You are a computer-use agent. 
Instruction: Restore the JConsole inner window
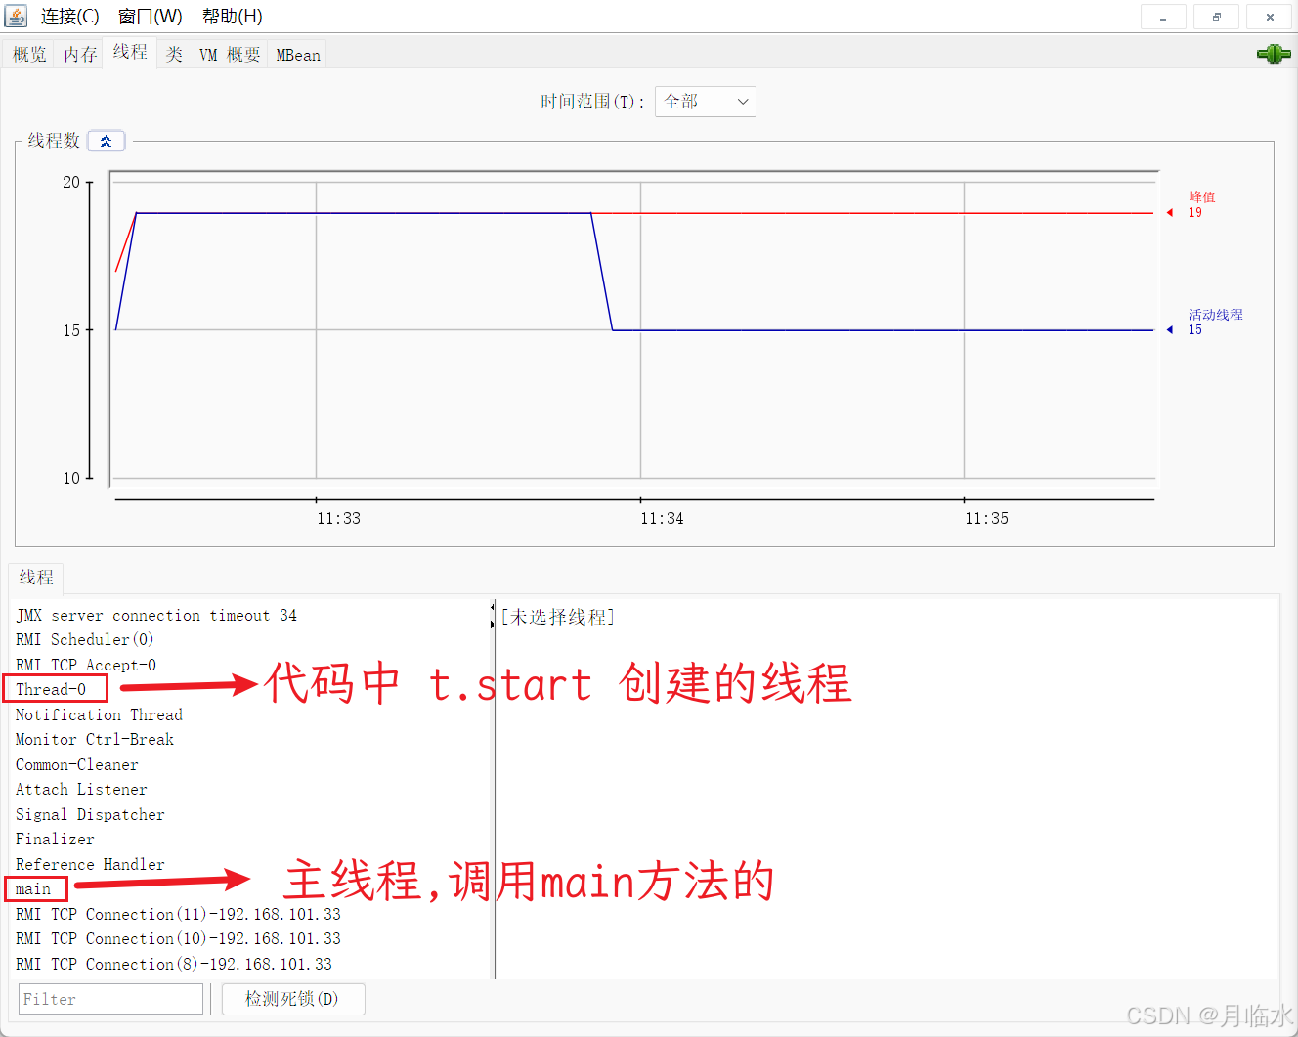[1216, 17]
